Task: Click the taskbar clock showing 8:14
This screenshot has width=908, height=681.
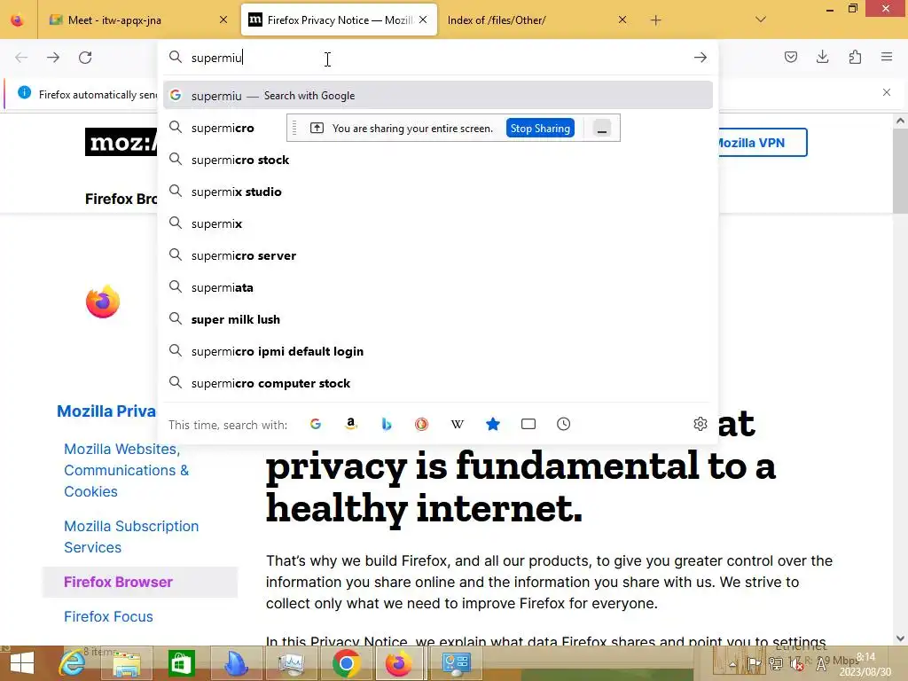Action: point(865,664)
